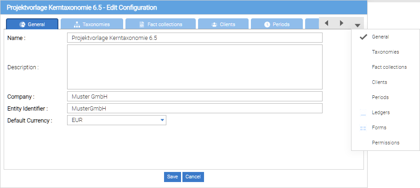Viewport: 420px width, 188px height.
Task: Choose Taxonomies from the tab list menu
Action: click(385, 52)
